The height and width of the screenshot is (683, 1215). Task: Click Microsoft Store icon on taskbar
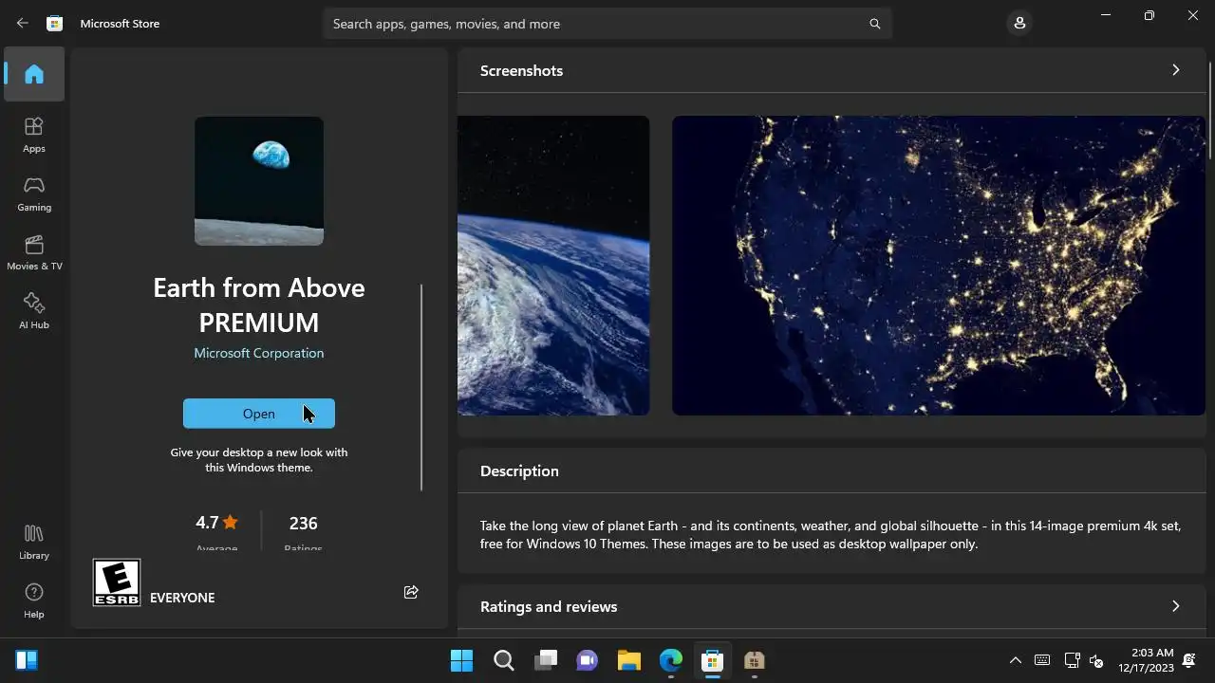[712, 660]
